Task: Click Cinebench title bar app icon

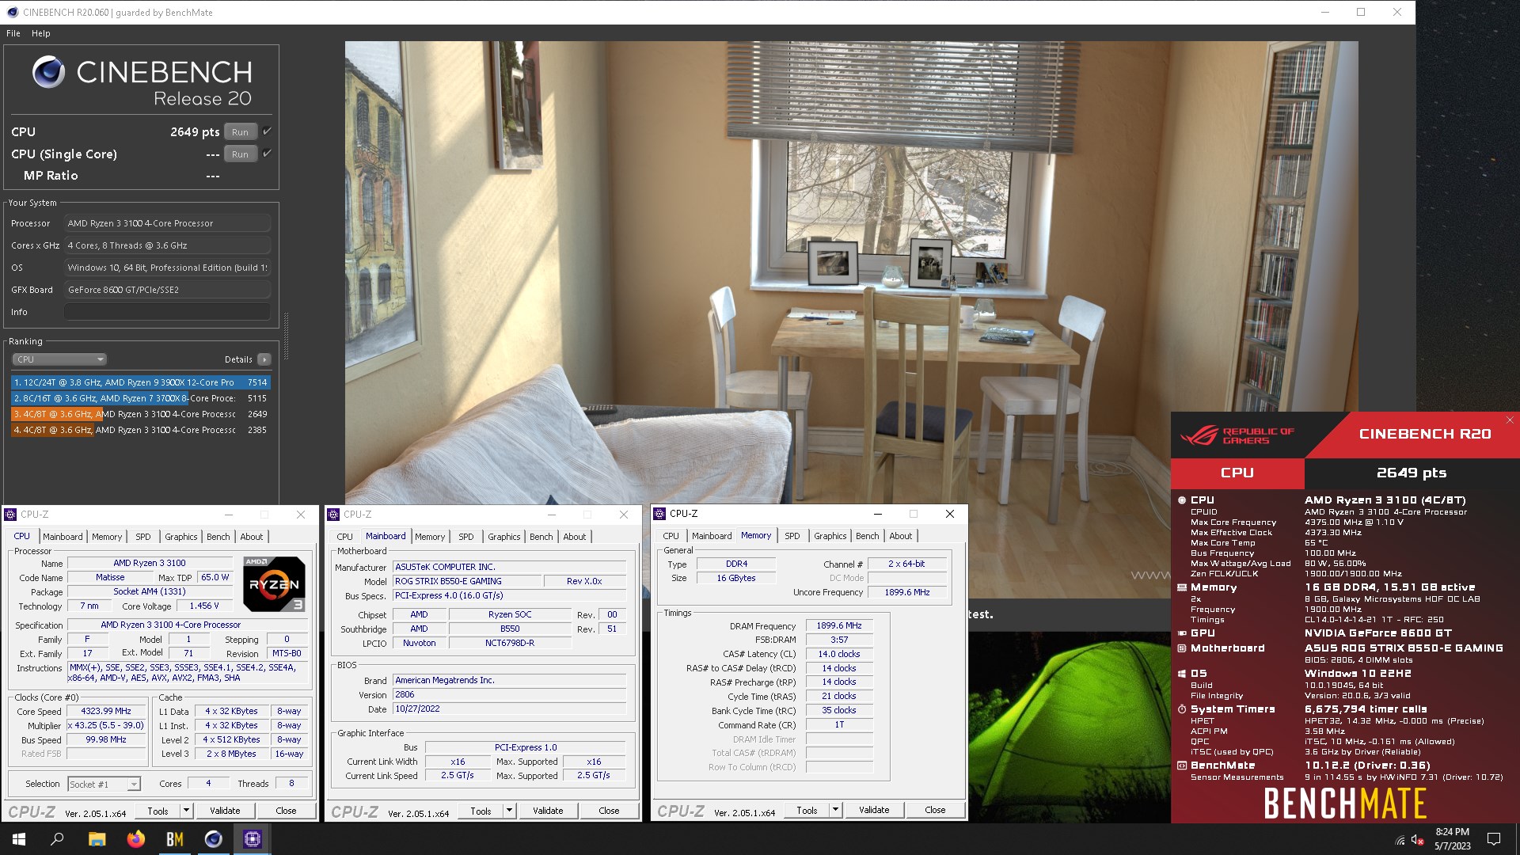Action: click(12, 12)
